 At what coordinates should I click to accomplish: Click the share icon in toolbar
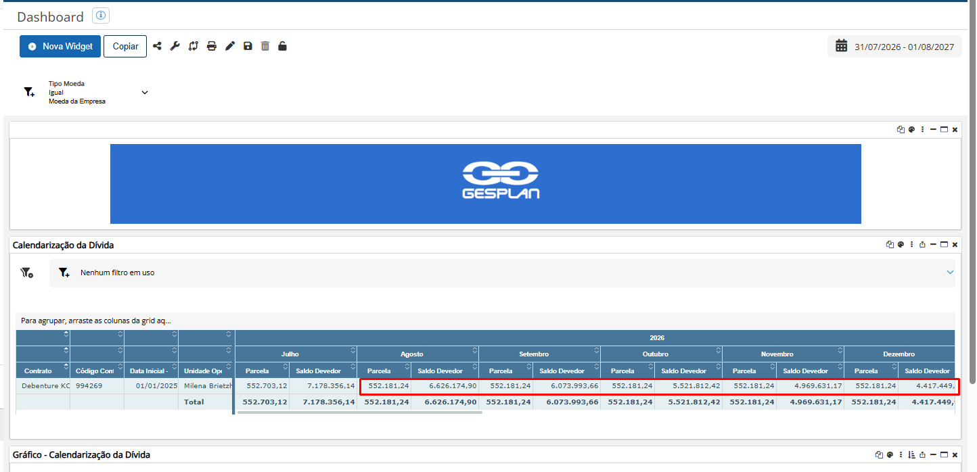pos(157,46)
